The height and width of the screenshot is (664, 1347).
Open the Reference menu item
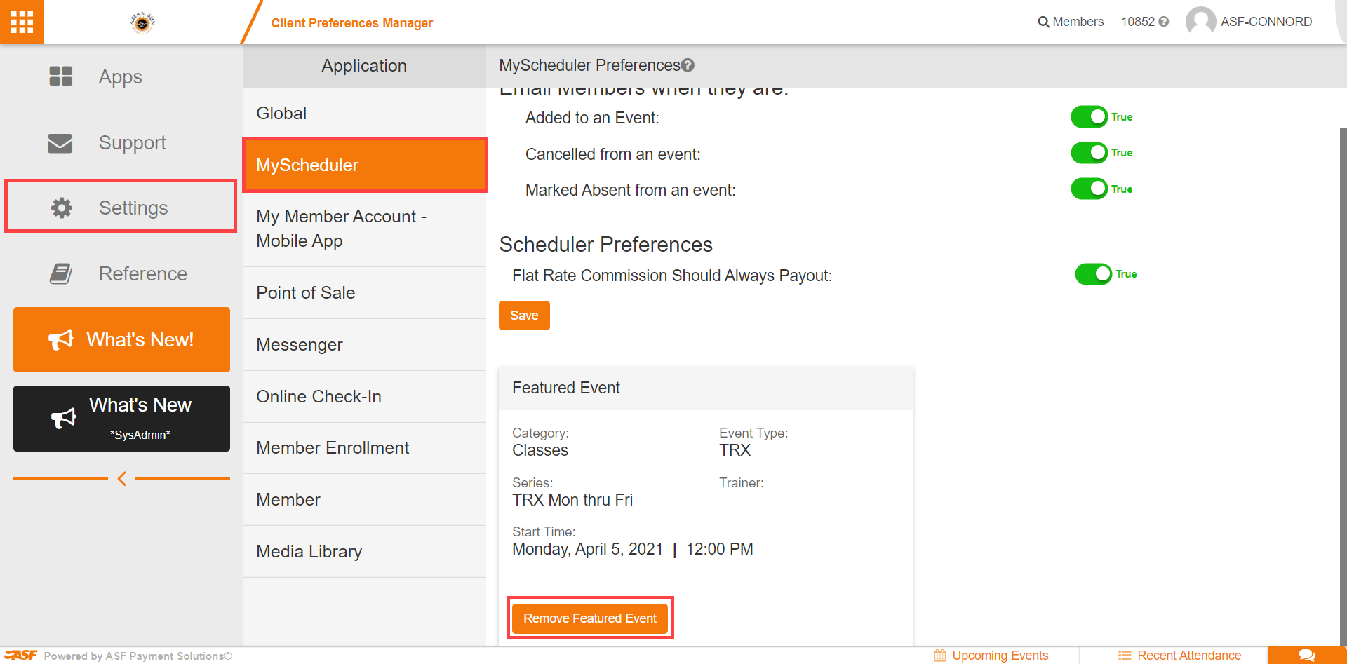click(x=121, y=273)
